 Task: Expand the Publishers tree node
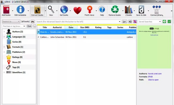[x=4, y=52]
